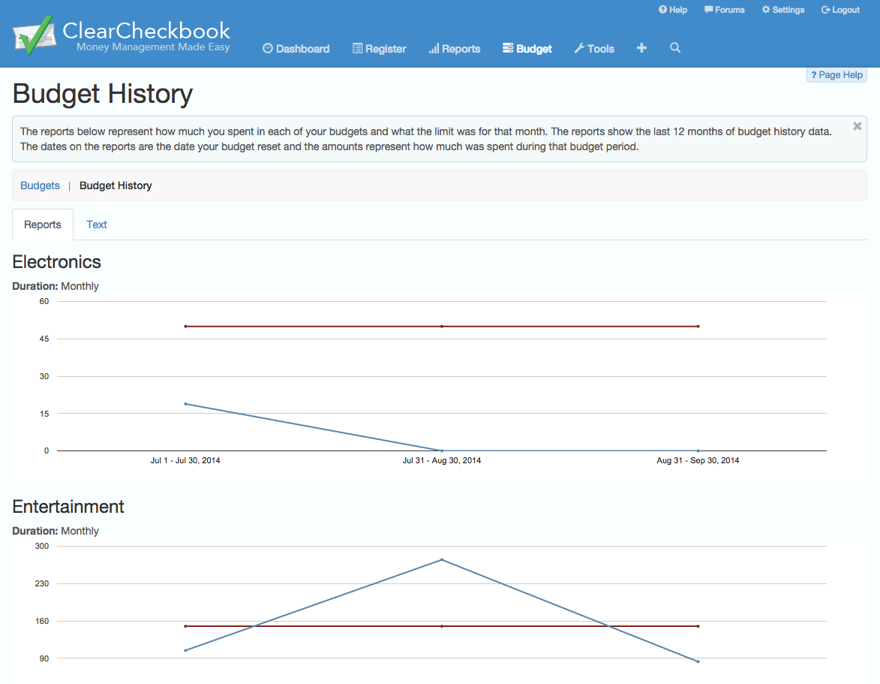Click Electronics July spending data point
The image size is (880, 684).
click(x=185, y=404)
